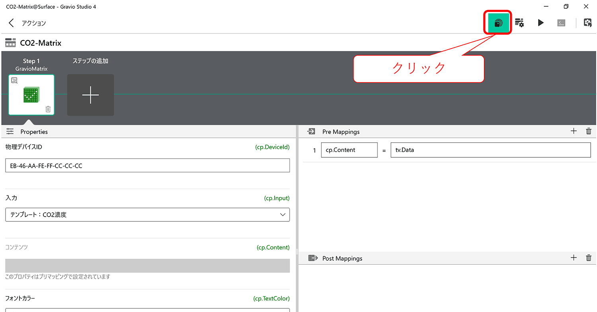
Task: Open the 入力 dropdown showing テンプレート：CO2濃度
Action: 147,215
